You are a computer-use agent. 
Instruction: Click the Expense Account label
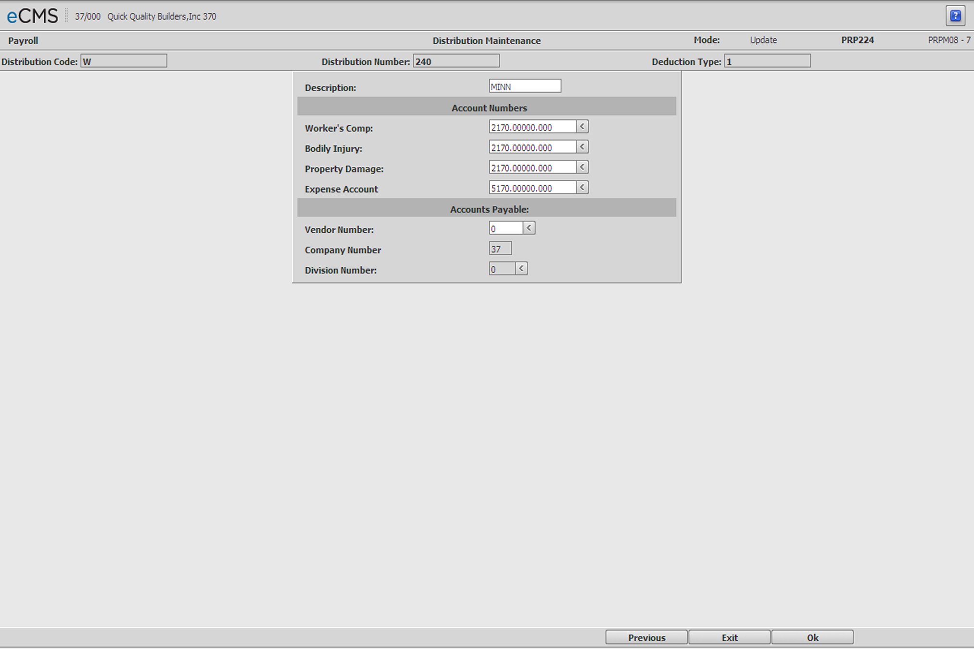click(x=341, y=189)
